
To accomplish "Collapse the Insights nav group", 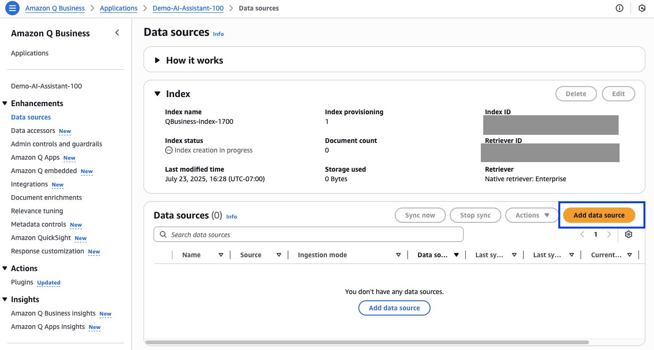I will [x=5, y=299].
